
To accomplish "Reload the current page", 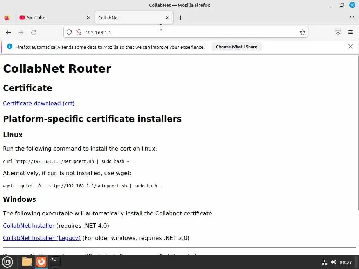I will [34, 33].
